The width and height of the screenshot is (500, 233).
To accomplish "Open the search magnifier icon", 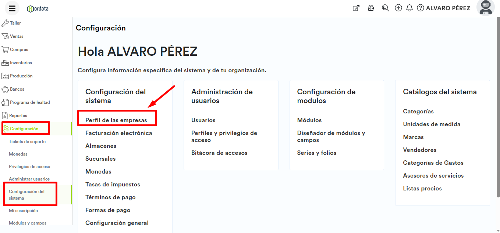I will click(385, 8).
